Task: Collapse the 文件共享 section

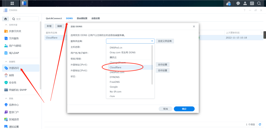Action: click(6, 25)
